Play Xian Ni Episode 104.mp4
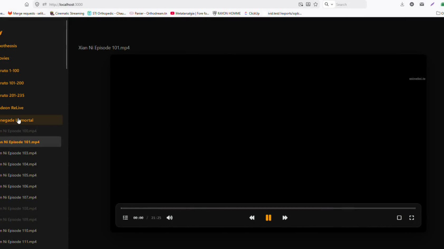Screen dimensions: 444x249 click(x=31, y=164)
